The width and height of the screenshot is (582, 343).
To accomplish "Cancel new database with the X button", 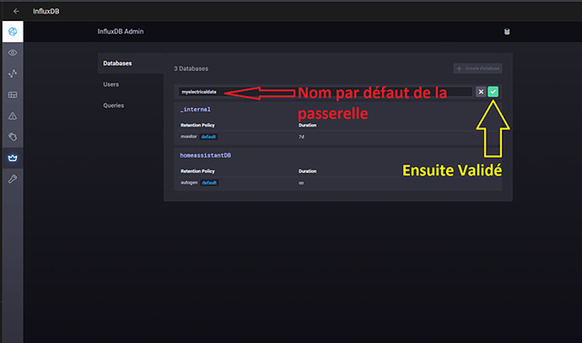I will 481,92.
